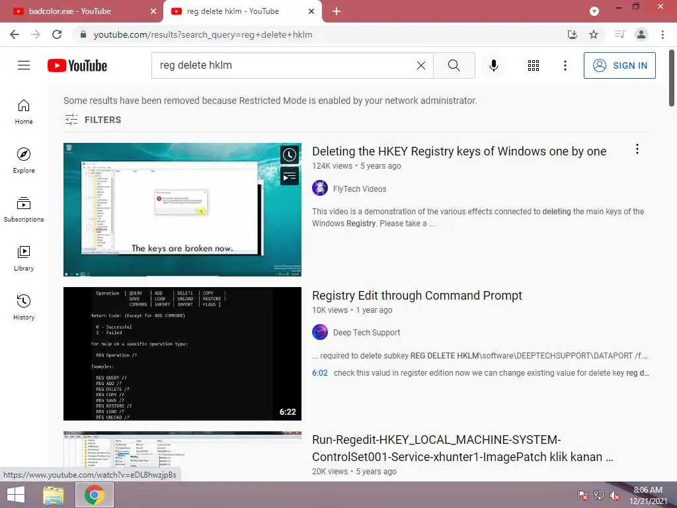This screenshot has width=677, height=508.
Task: Open the 'Registry Edit through Command Prompt' thumbnail
Action: (182, 354)
